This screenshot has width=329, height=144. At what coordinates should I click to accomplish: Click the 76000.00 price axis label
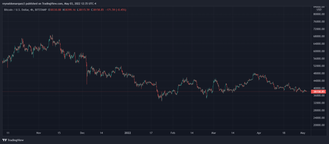(319, 21)
